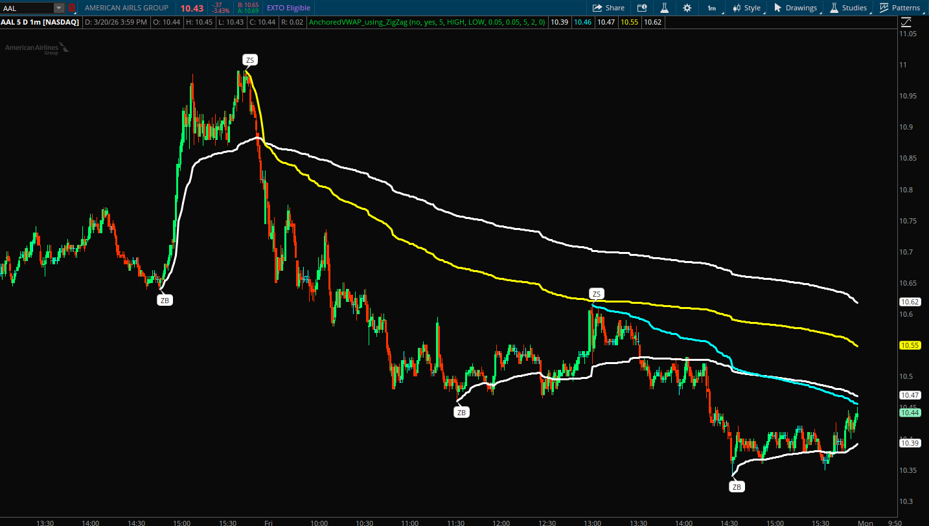Click the ZB bubble at chart bottom right

click(x=736, y=486)
